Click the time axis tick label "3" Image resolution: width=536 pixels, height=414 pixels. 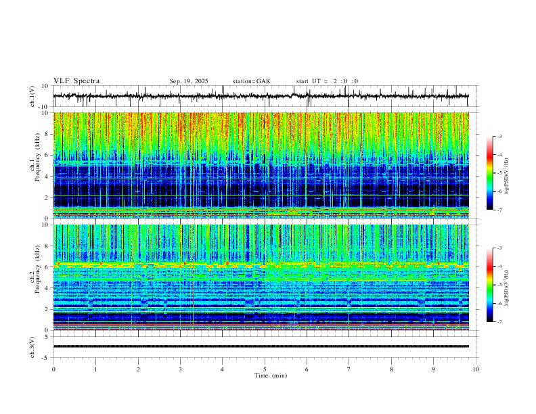pos(180,369)
